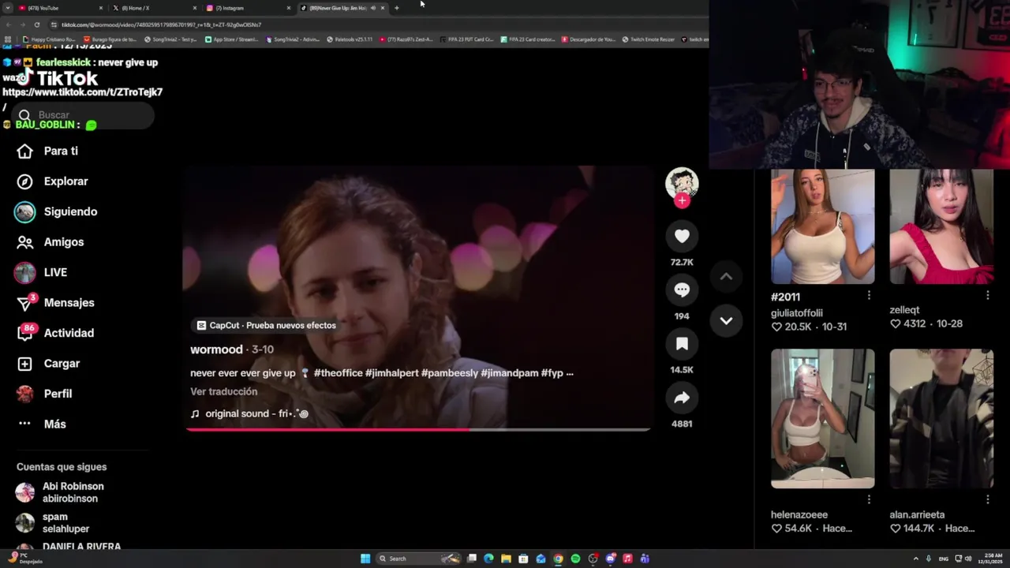Go to next video with down chevron
The image size is (1010, 568).
coord(726,320)
